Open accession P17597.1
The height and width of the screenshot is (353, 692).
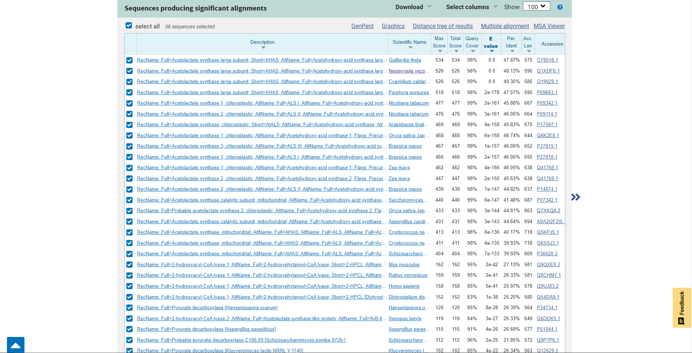547,125
